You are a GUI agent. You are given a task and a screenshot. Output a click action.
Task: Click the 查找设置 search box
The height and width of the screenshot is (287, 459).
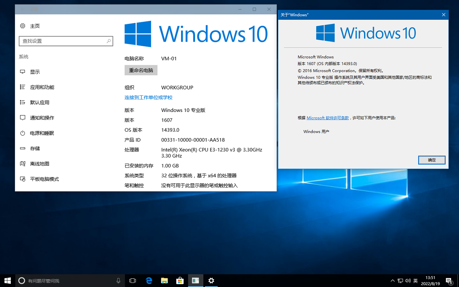(66, 41)
